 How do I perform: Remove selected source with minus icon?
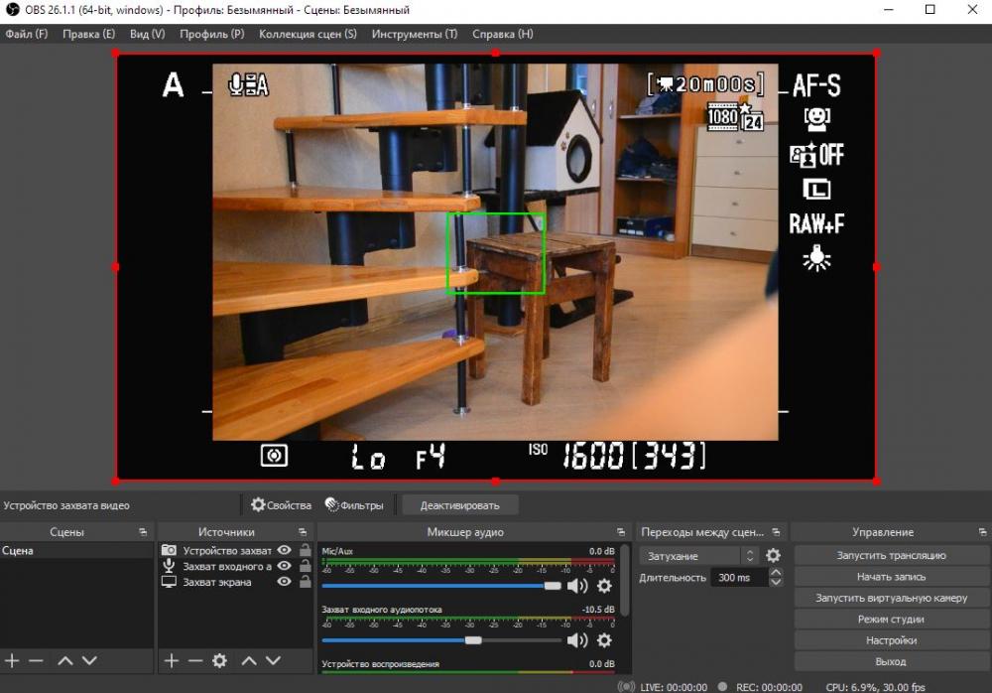click(195, 660)
